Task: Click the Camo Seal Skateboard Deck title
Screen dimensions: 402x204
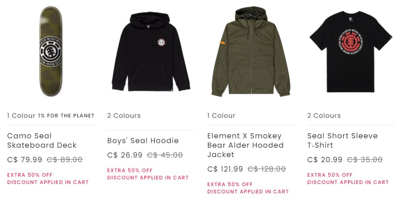Action: 42,140
